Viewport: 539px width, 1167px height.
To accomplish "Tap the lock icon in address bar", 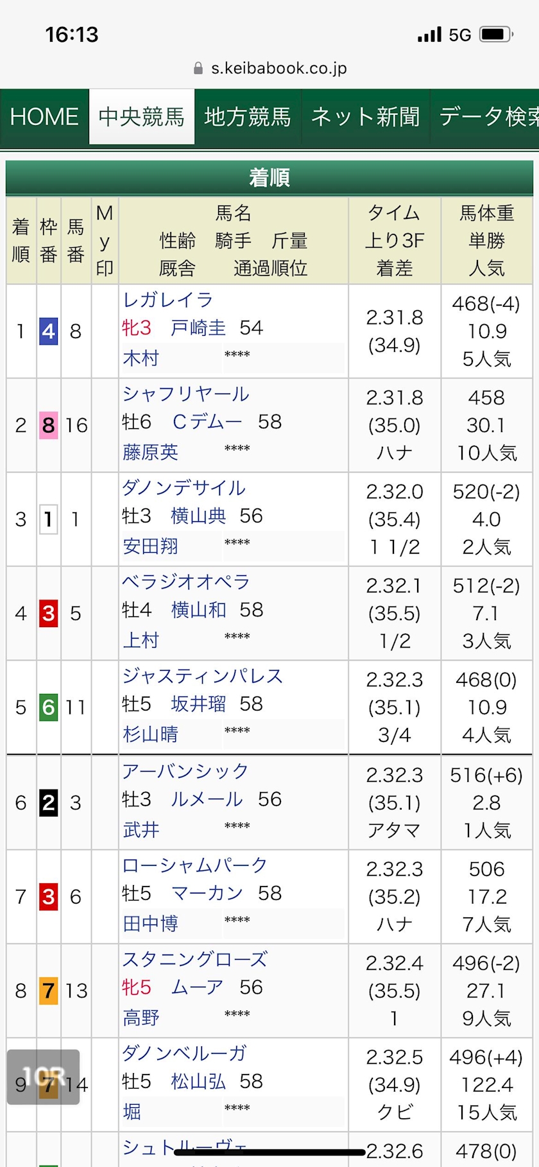I will click(198, 69).
